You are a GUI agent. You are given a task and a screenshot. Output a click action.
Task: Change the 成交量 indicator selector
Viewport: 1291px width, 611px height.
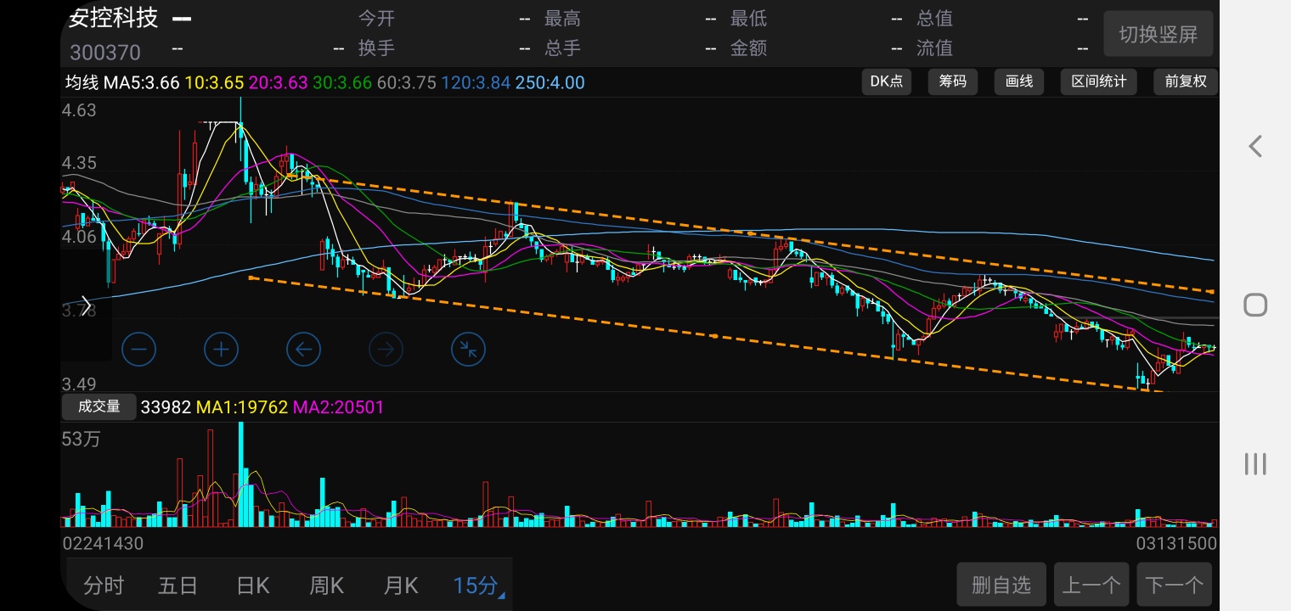pyautogui.click(x=99, y=406)
